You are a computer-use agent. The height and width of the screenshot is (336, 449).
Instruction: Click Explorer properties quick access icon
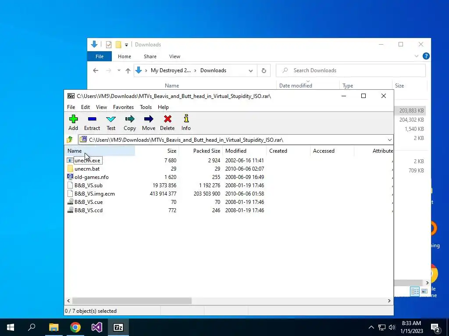pyautogui.click(x=109, y=45)
